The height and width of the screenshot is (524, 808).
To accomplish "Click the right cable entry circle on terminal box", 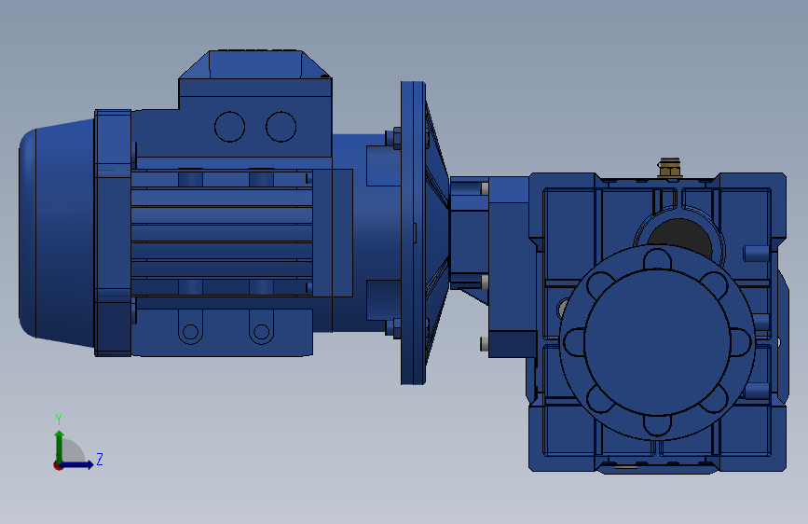I will tap(281, 127).
